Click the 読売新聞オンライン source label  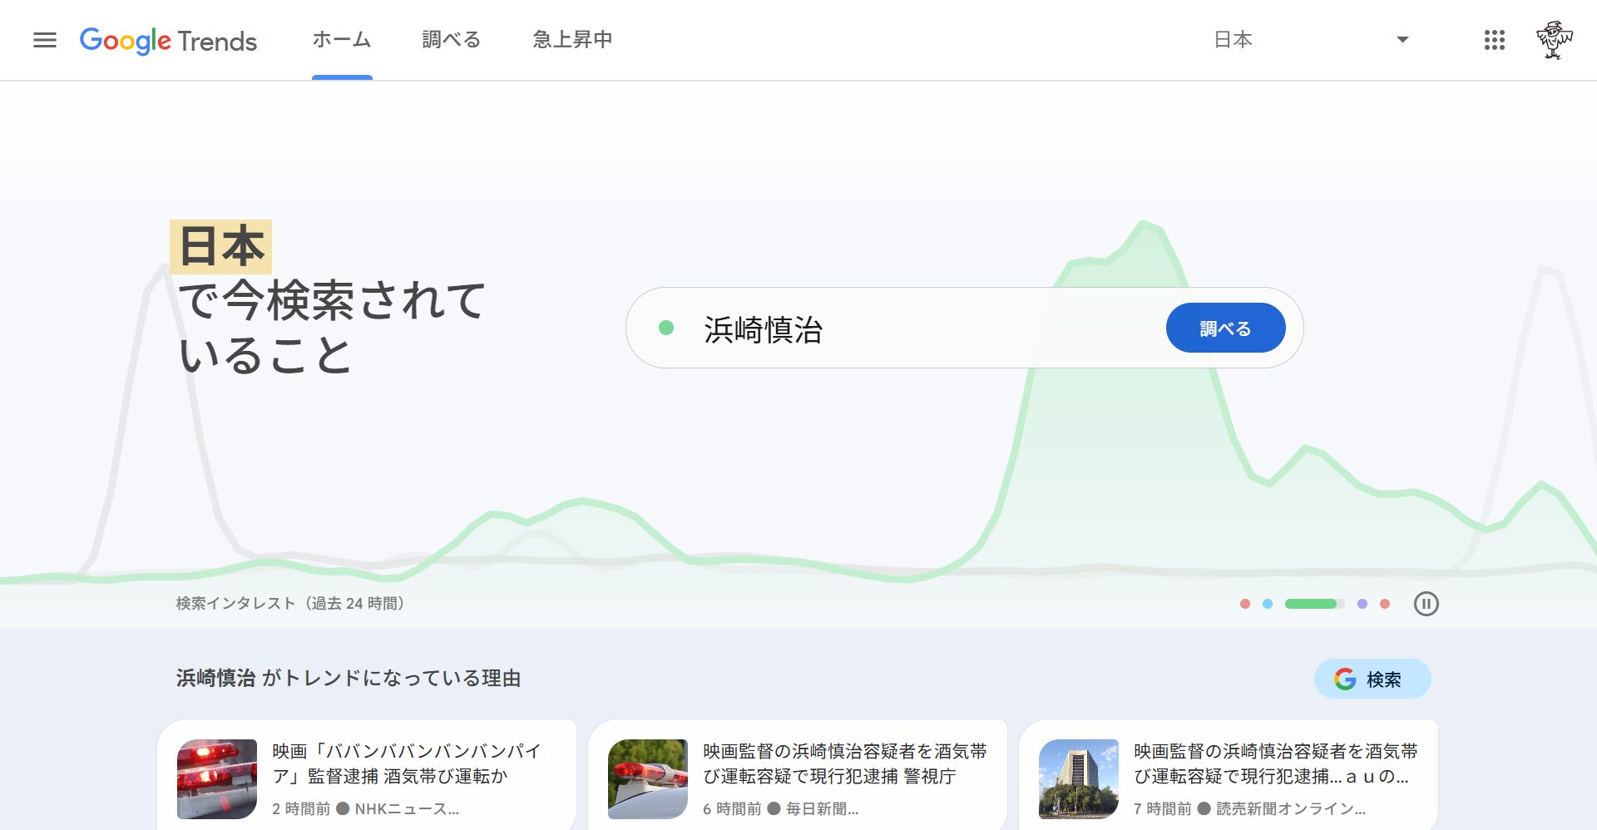coord(1291,808)
